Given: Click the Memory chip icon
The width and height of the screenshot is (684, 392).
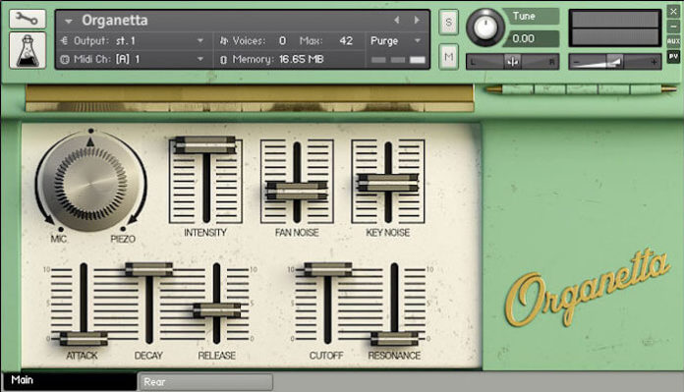Looking at the screenshot, I should pyautogui.click(x=223, y=60).
